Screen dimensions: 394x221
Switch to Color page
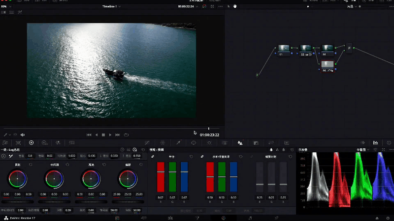pos(224,218)
